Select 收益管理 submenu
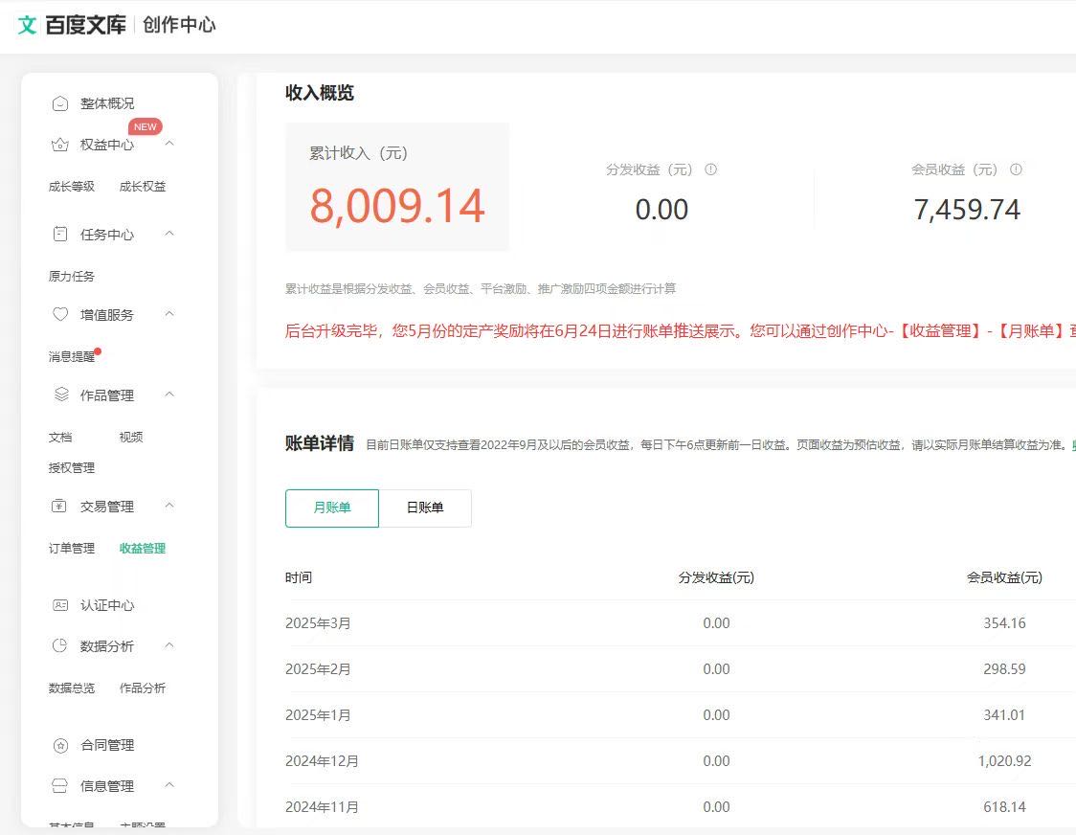This screenshot has height=835, width=1076. pyautogui.click(x=142, y=548)
